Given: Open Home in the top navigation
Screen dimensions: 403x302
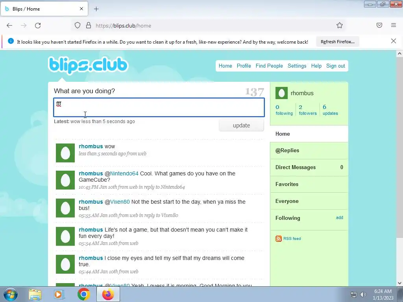Looking at the screenshot, I should click(226, 66).
